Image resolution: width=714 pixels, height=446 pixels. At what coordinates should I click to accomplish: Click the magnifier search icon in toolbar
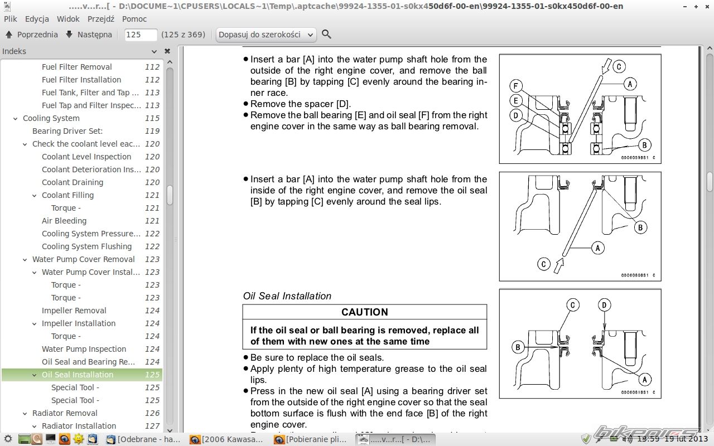(327, 35)
